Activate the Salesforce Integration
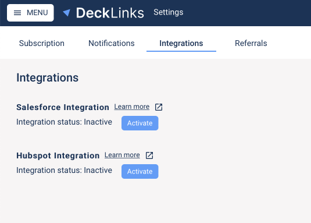This screenshot has width=311, height=223. (x=140, y=123)
